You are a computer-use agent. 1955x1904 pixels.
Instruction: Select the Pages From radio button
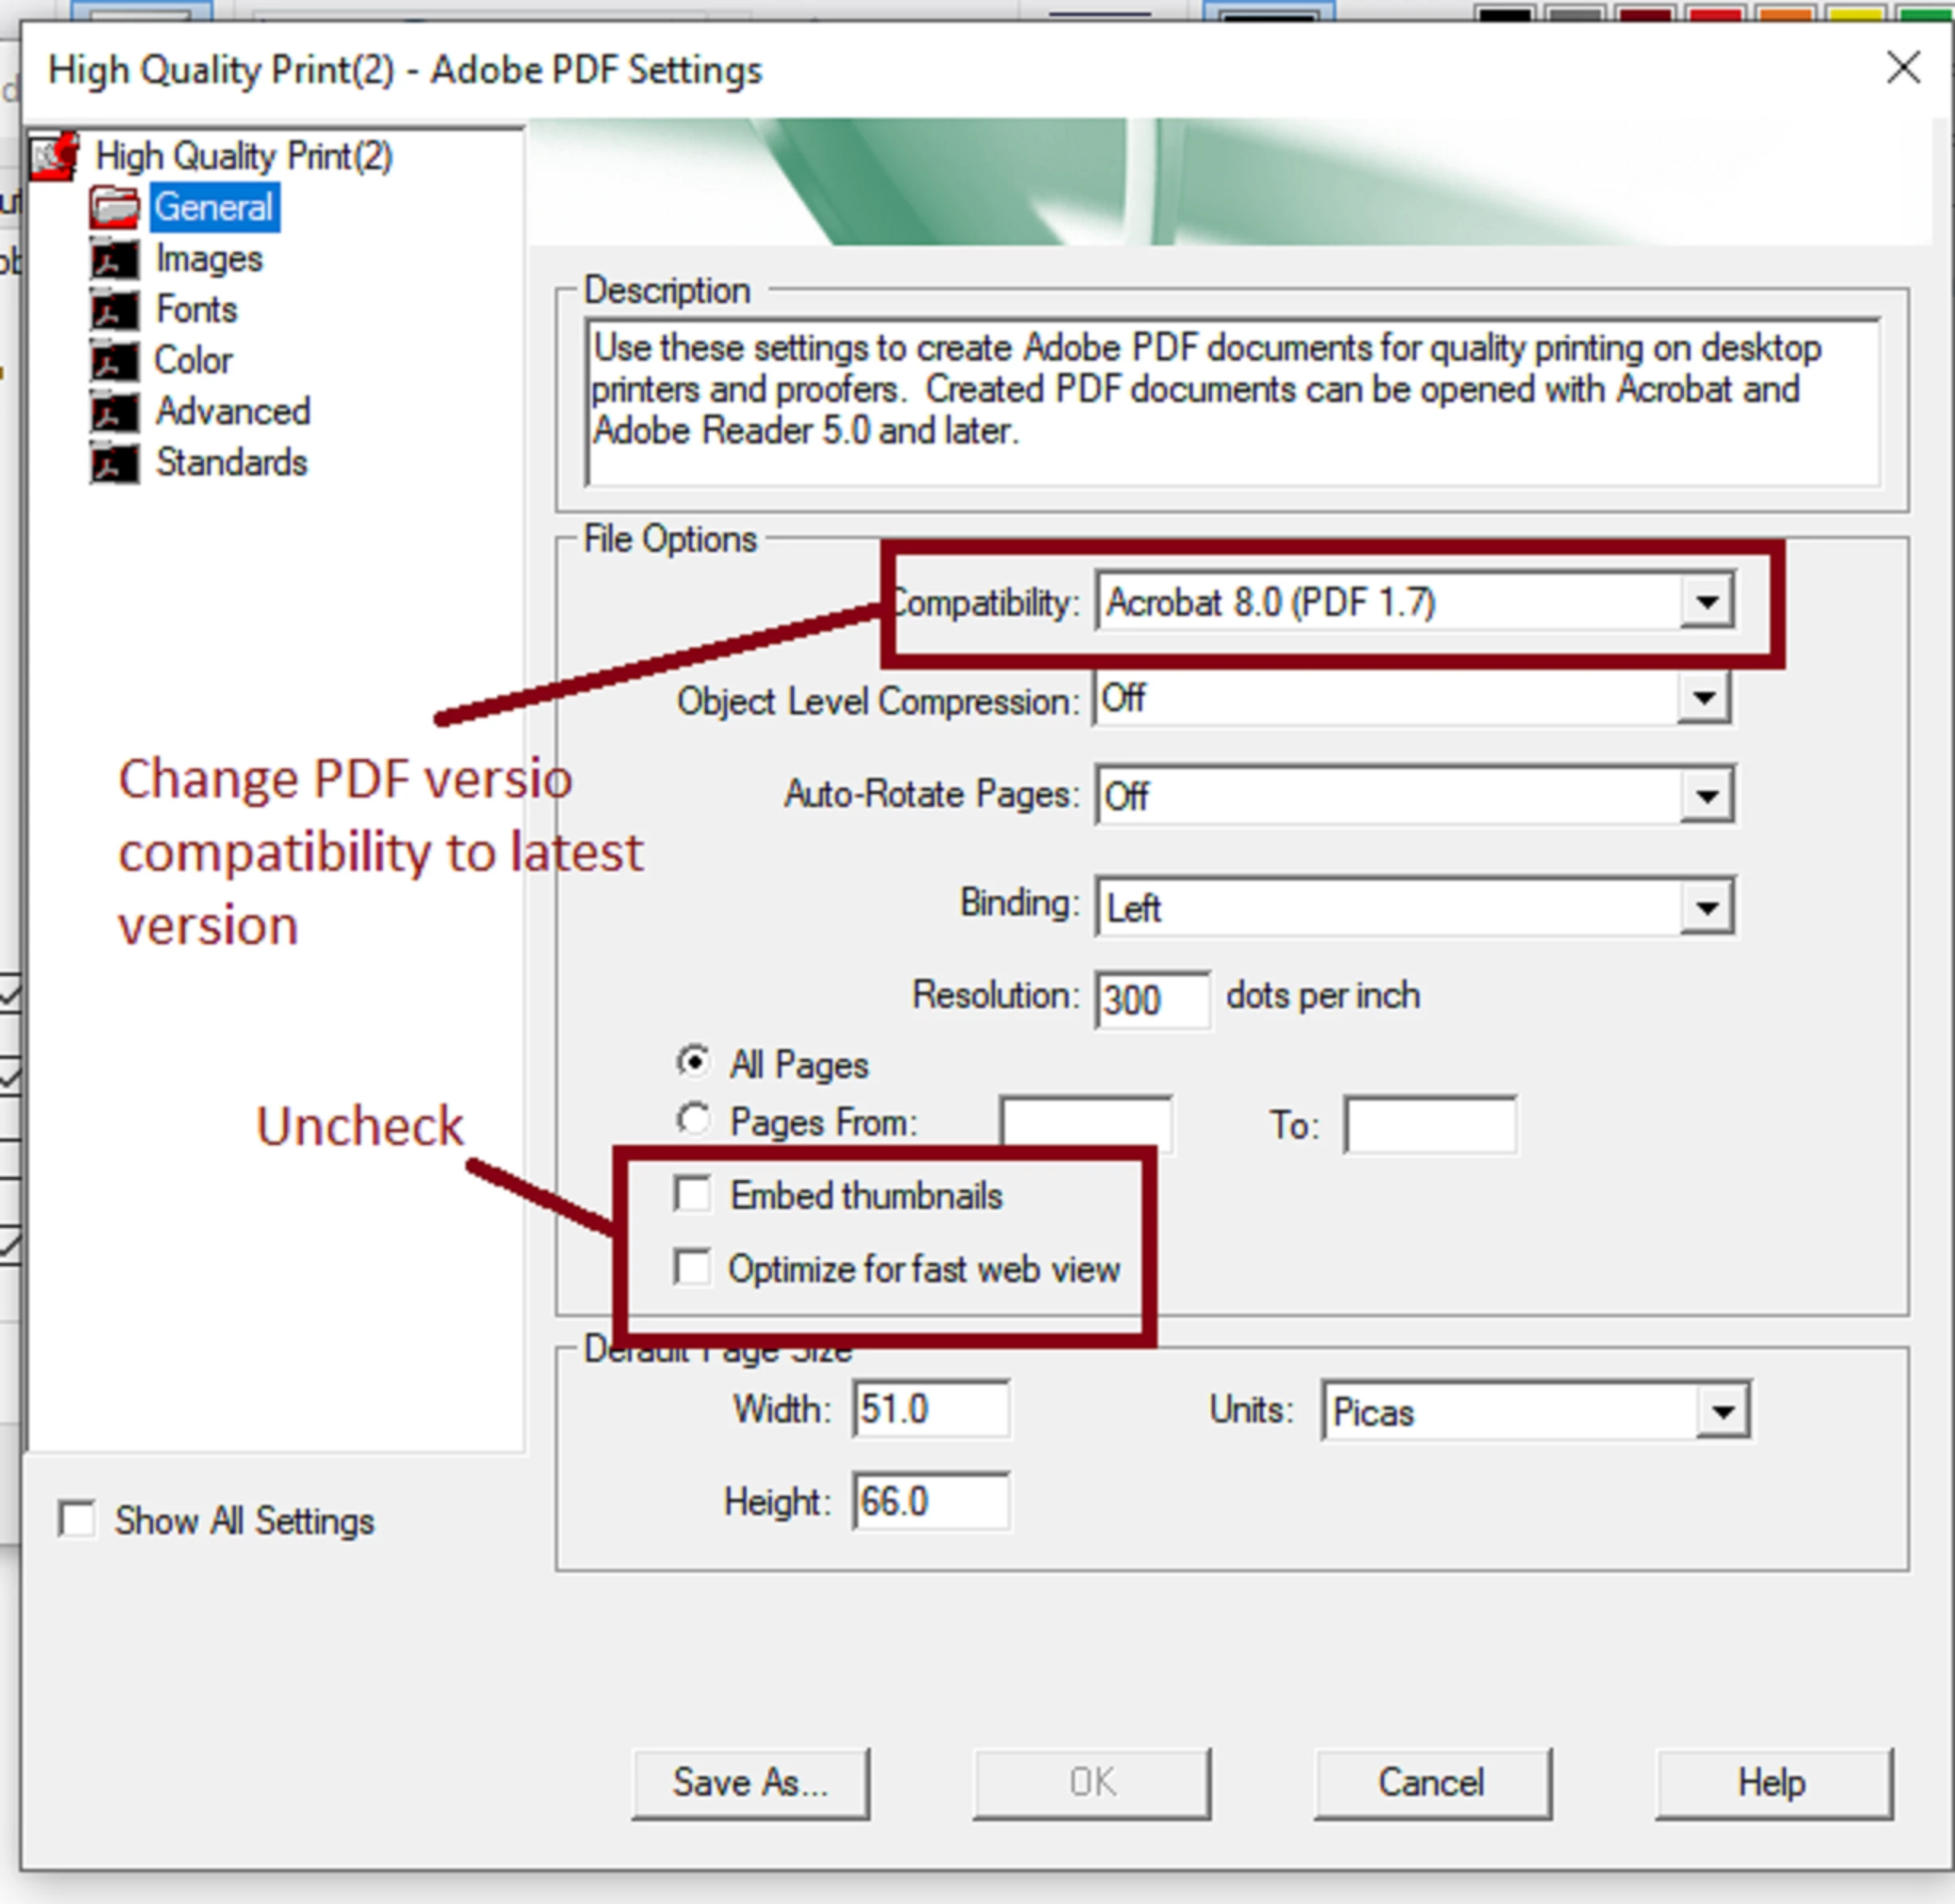(x=693, y=1119)
